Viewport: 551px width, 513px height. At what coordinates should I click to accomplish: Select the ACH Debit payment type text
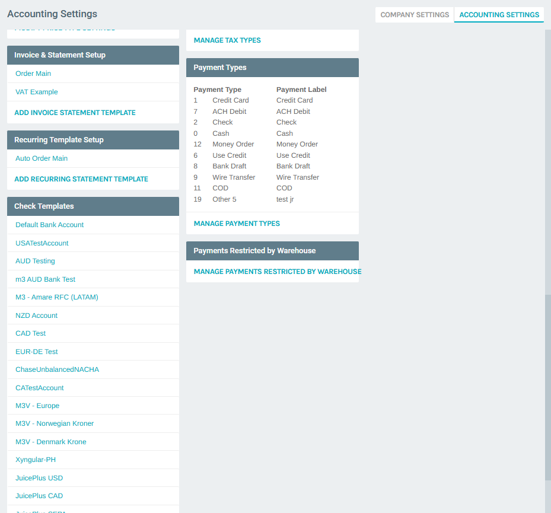click(229, 111)
